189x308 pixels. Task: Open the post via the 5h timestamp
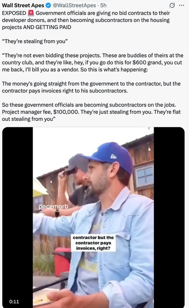click(x=103, y=5)
